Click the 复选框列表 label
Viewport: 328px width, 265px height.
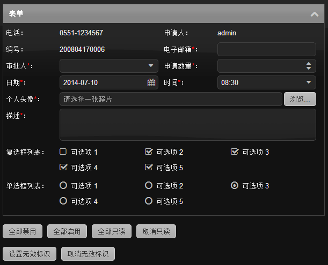(25, 152)
